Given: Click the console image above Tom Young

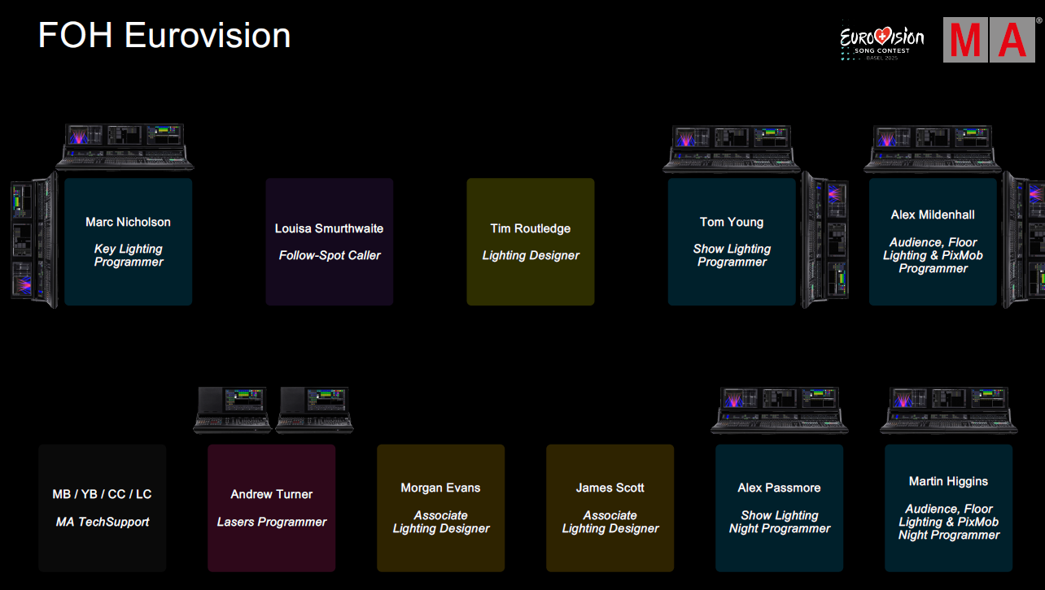Looking at the screenshot, I should pyautogui.click(x=732, y=150).
